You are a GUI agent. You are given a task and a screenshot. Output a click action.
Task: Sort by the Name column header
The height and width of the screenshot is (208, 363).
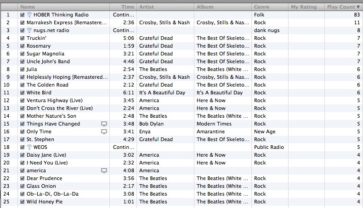64,7
